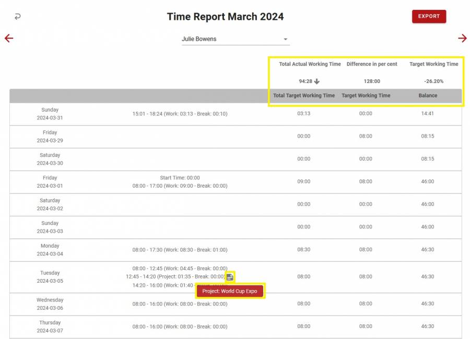Image resolution: width=470 pixels, height=339 pixels.
Task: Click the down arrow beside 94:28
Action: (x=316, y=81)
